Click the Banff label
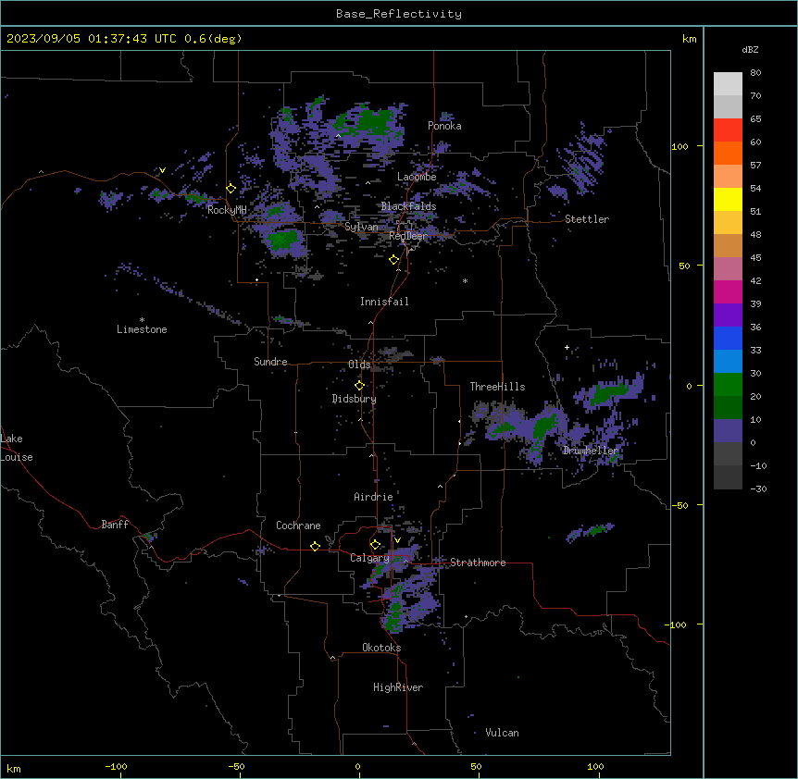Viewport: 798px width, 779px height. click(115, 525)
